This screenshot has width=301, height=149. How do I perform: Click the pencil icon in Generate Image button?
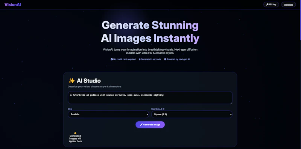(141, 125)
